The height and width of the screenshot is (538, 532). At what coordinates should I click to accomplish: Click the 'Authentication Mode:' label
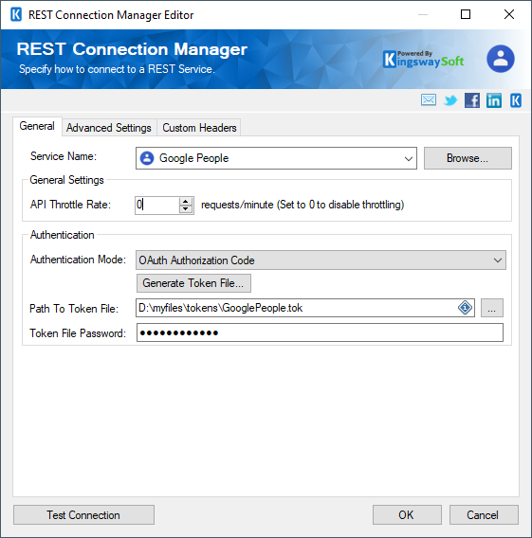tap(78, 260)
